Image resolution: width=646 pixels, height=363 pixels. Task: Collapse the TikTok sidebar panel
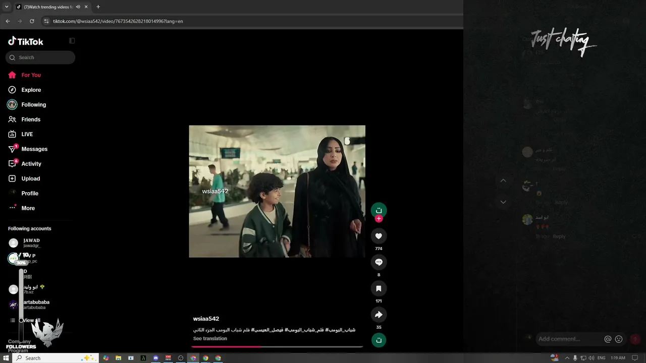point(72,41)
